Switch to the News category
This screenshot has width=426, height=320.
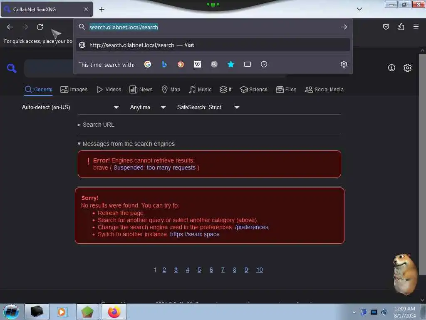pos(141,90)
